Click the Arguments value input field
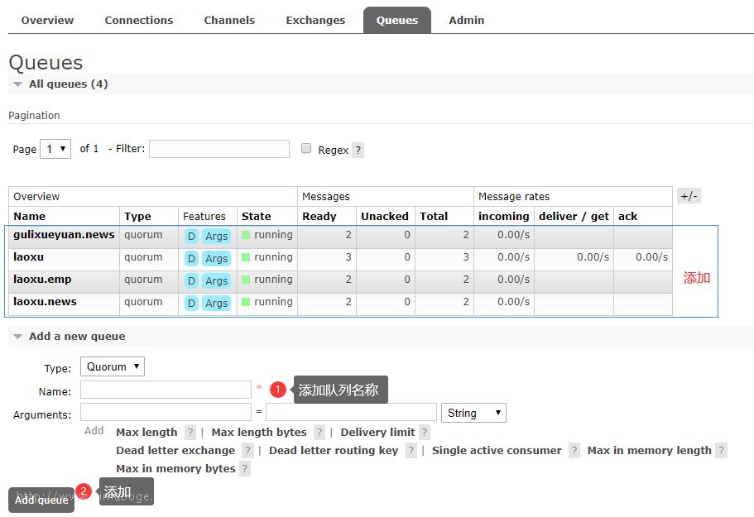The height and width of the screenshot is (517, 754). coord(351,412)
